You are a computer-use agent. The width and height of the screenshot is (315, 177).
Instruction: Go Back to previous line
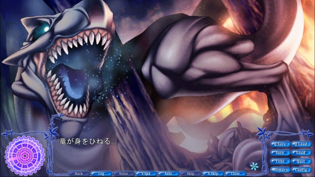tap(79, 174)
